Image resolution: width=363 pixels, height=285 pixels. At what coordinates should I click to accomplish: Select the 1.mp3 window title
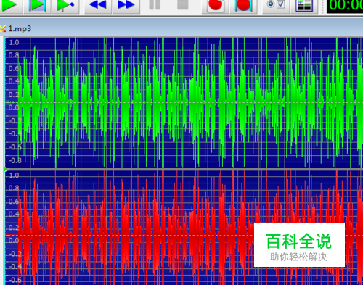click(20, 28)
